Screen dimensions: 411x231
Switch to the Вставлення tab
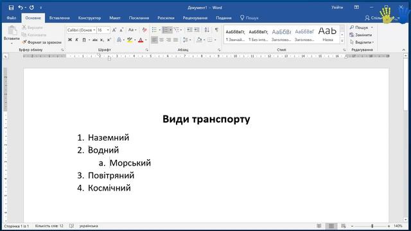(x=60, y=18)
